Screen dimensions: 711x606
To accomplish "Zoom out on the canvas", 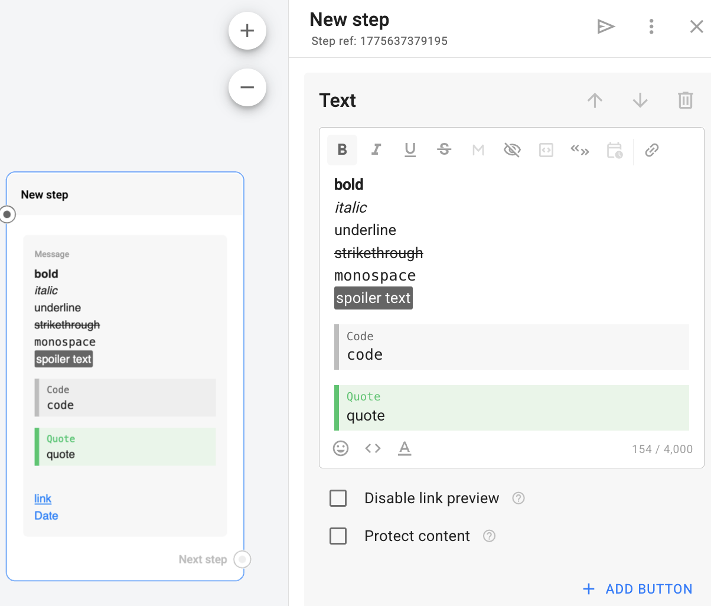I will click(x=247, y=87).
